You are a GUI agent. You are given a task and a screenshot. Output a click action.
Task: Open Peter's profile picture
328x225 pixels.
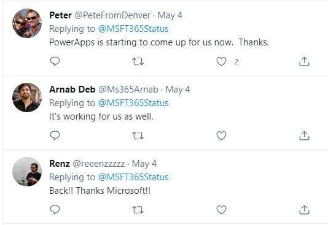(x=27, y=23)
